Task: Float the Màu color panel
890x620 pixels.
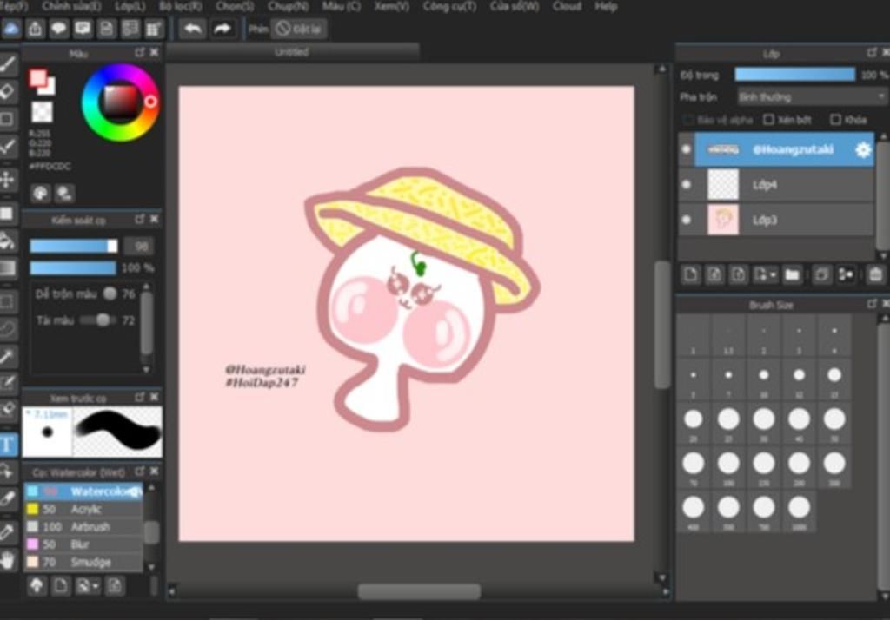Action: 140,52
